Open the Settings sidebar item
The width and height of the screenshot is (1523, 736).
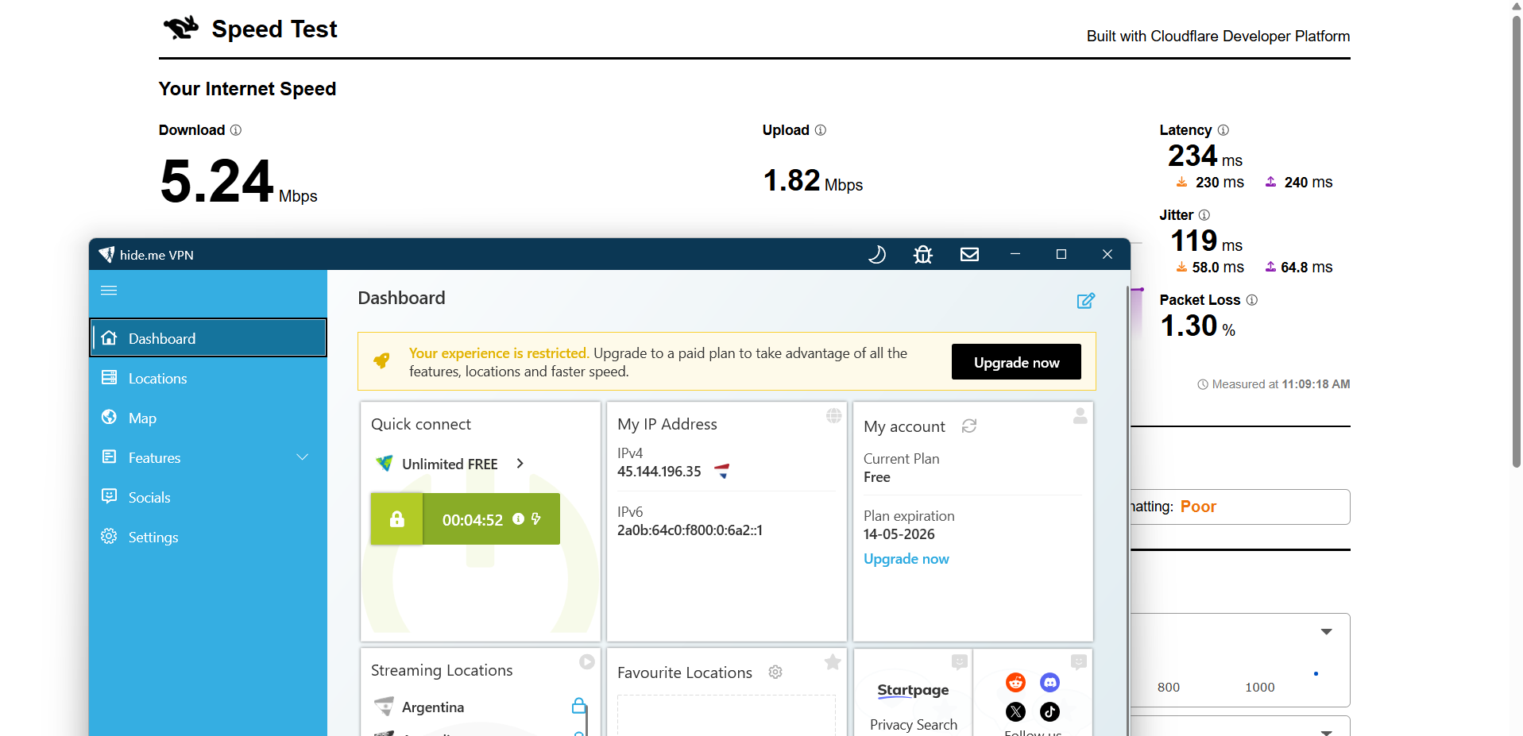click(x=208, y=537)
